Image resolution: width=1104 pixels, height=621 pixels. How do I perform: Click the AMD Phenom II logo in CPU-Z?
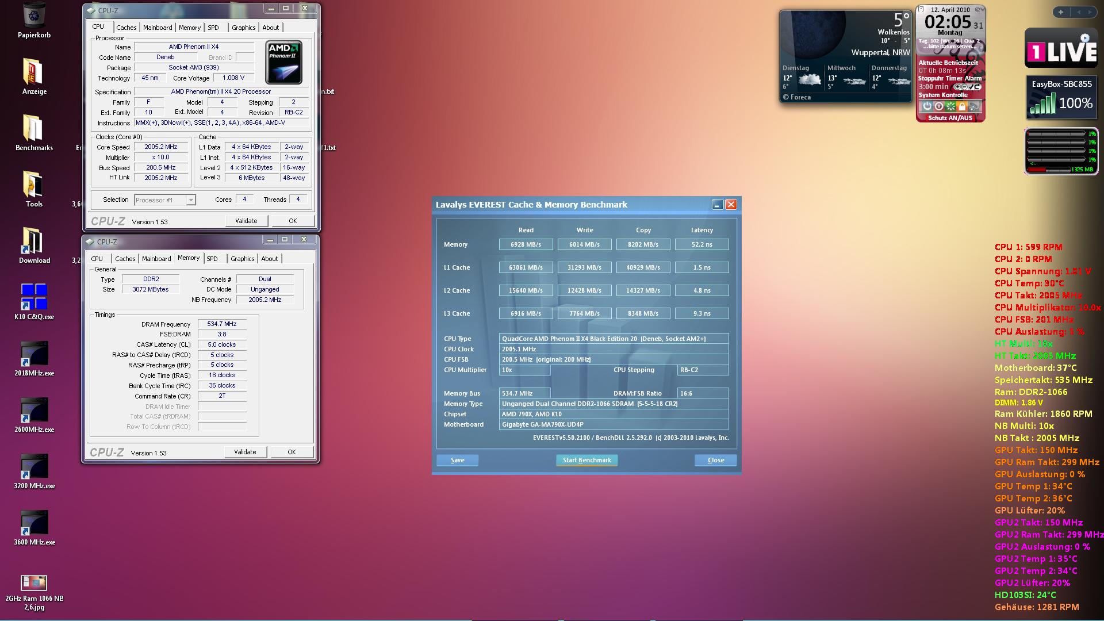point(283,63)
